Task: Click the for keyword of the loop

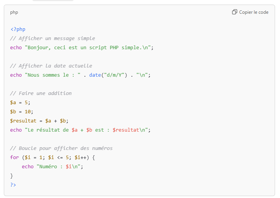Action: point(14,158)
